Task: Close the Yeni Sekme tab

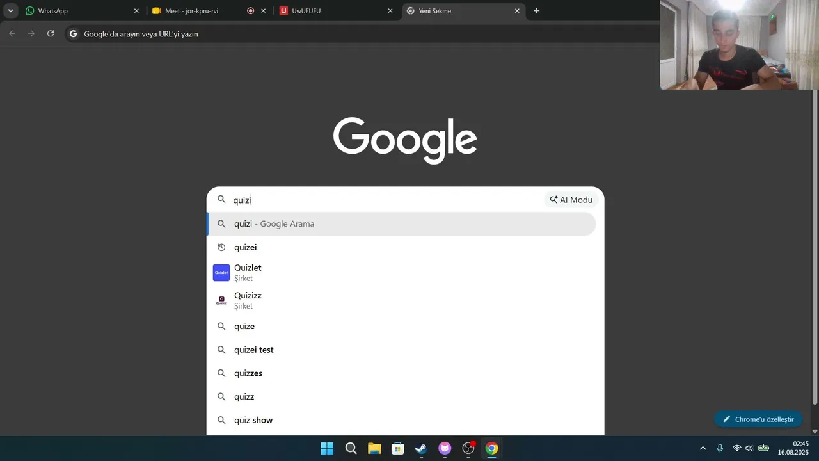Action: point(517,11)
